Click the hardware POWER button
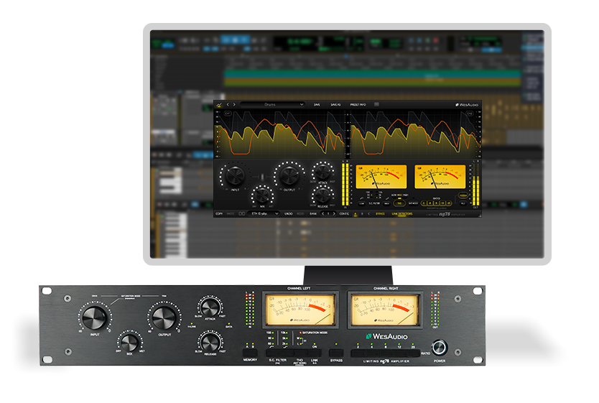Image resolution: width=599 pixels, height=403 pixels. tap(440, 347)
